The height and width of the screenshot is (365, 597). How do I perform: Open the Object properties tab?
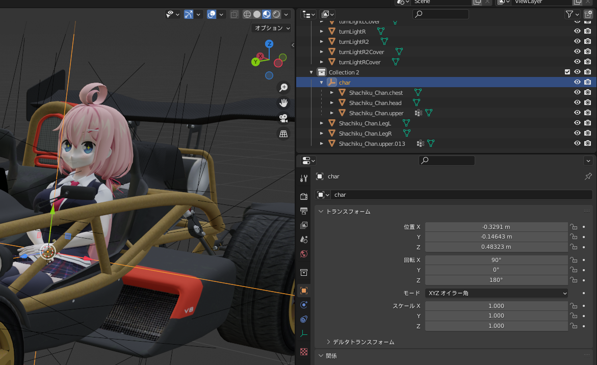click(304, 291)
